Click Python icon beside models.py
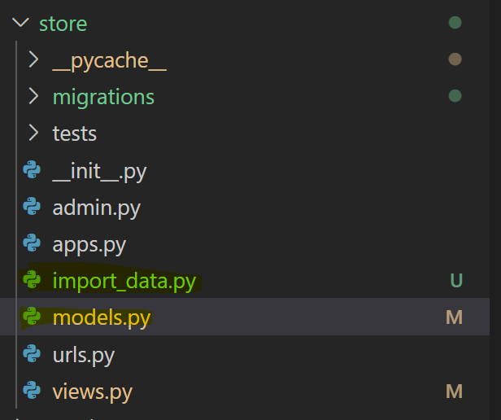This screenshot has height=420, width=501. [33, 317]
